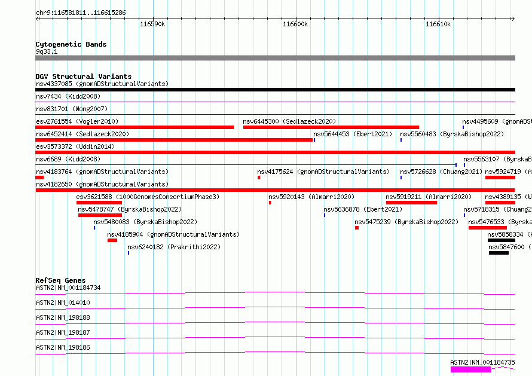
Task: Click the nsv5563107 variant label
Action: [497, 159]
